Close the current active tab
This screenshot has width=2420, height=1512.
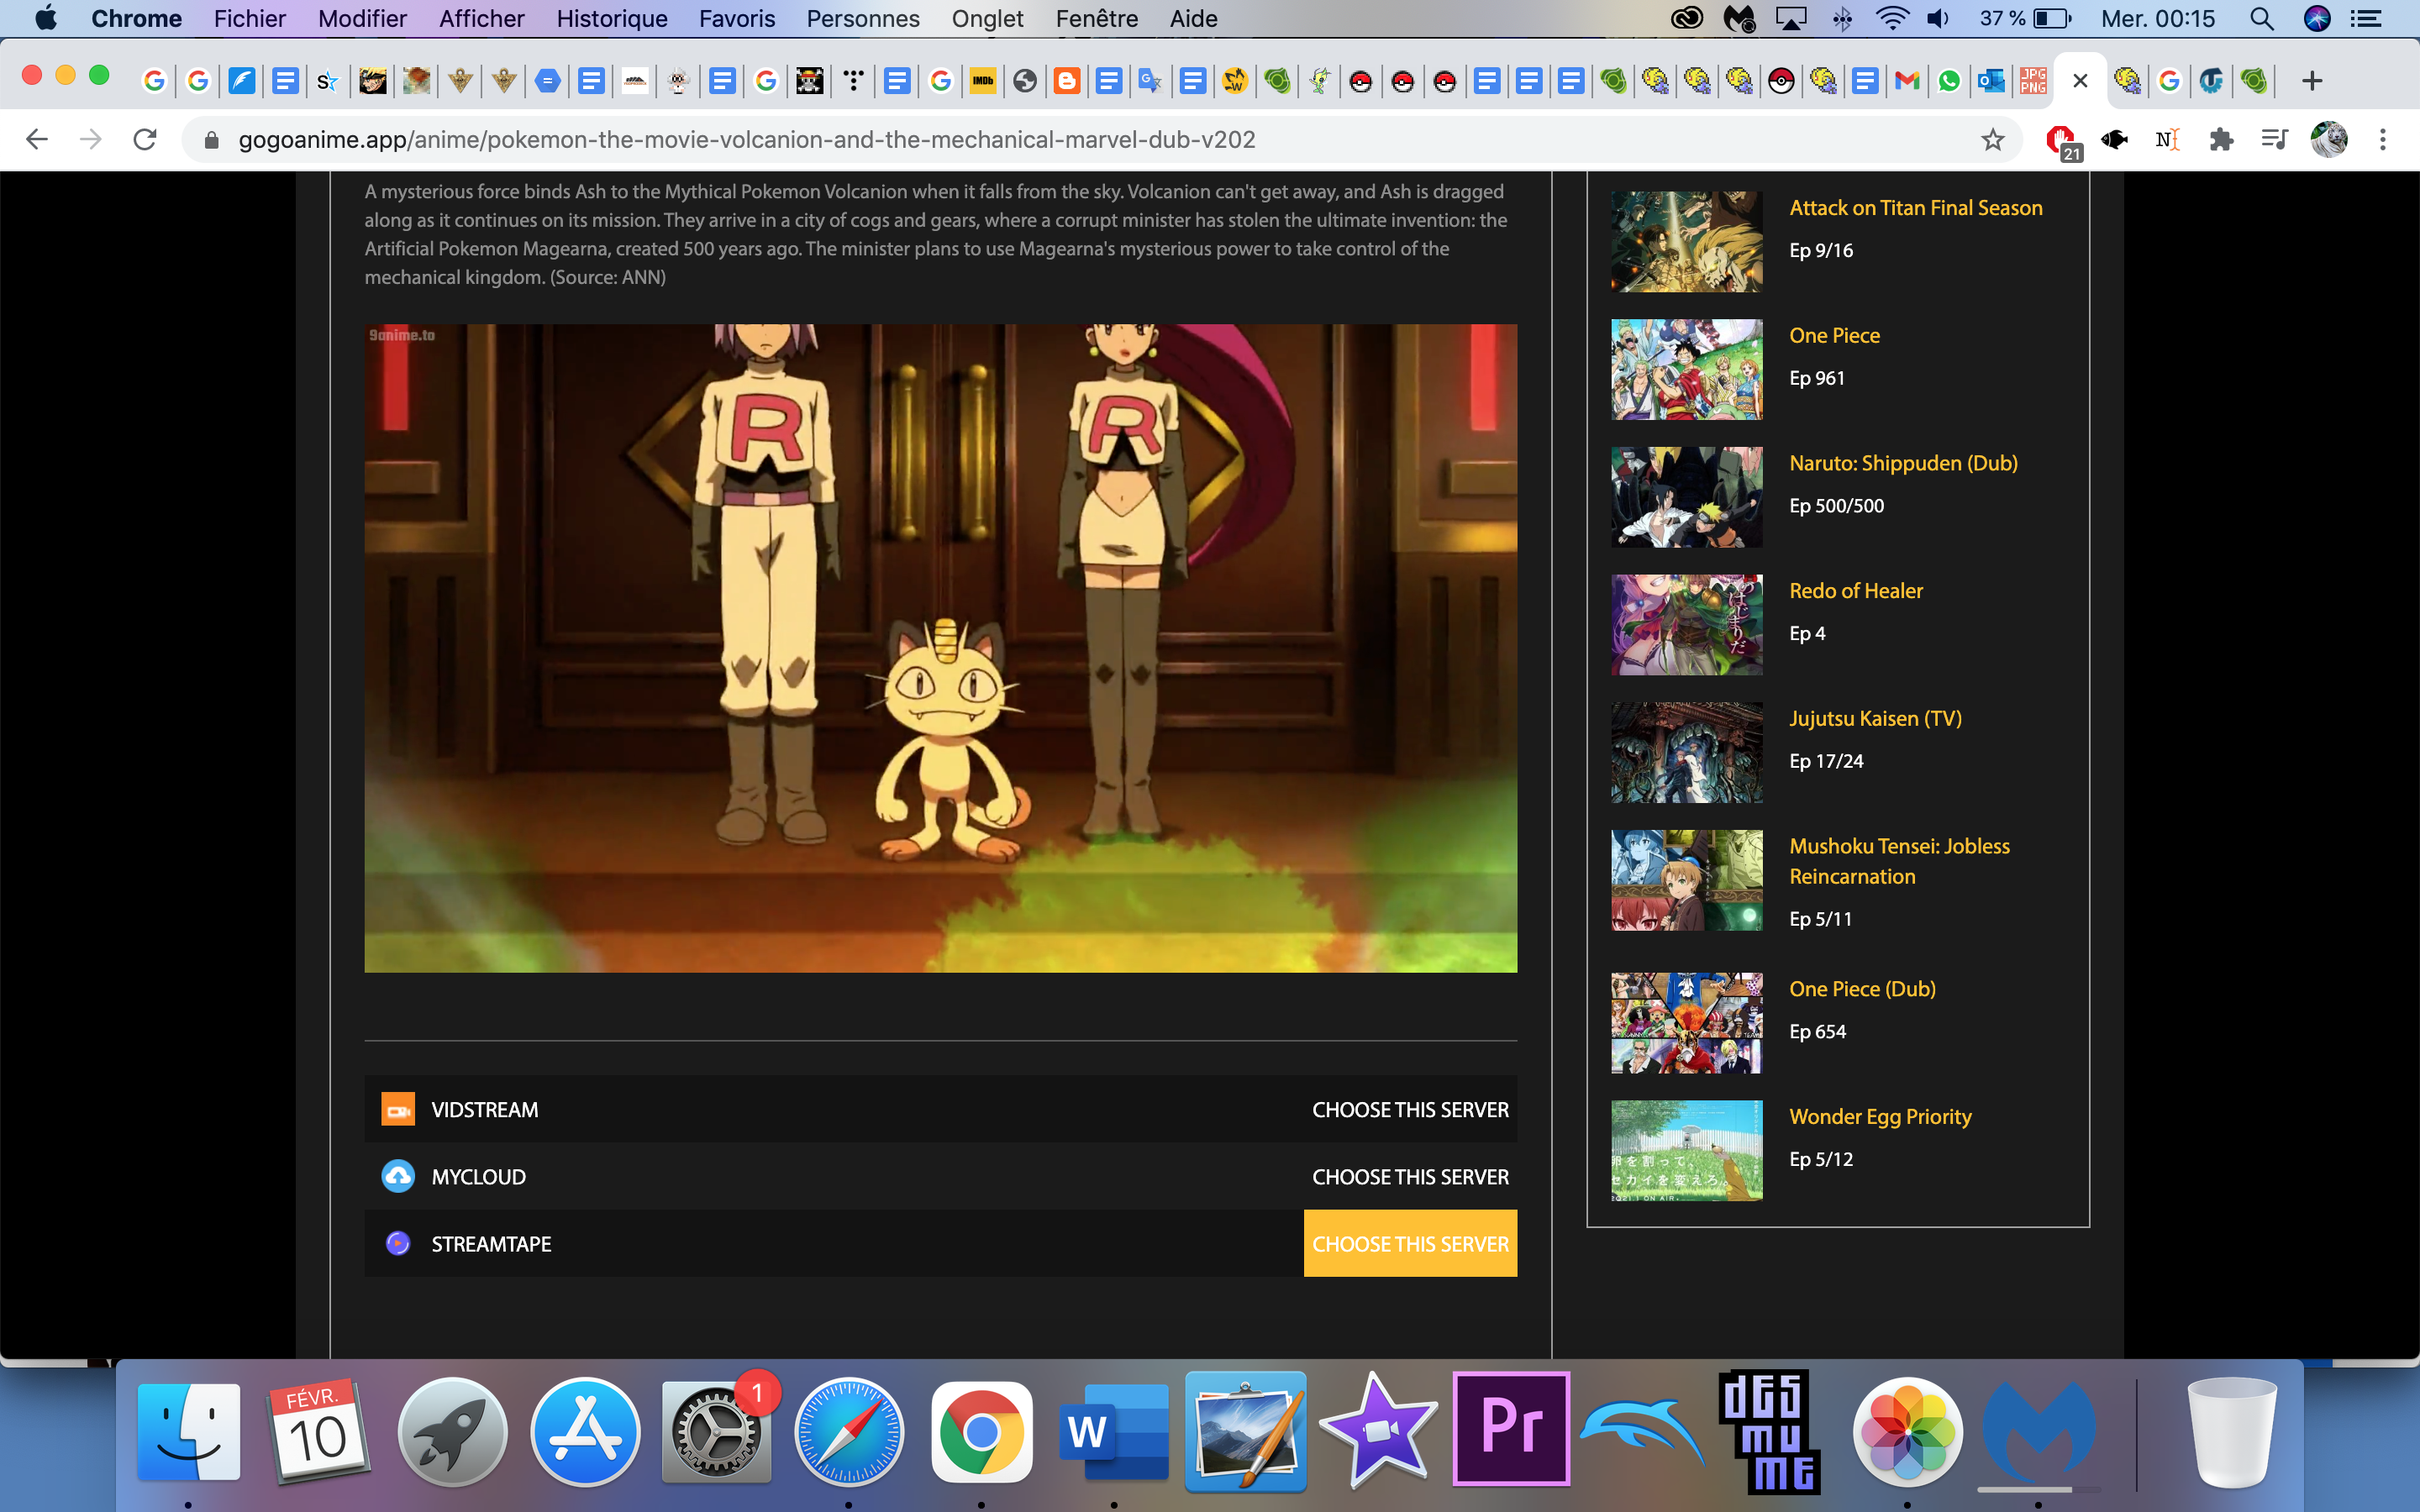point(2080,81)
